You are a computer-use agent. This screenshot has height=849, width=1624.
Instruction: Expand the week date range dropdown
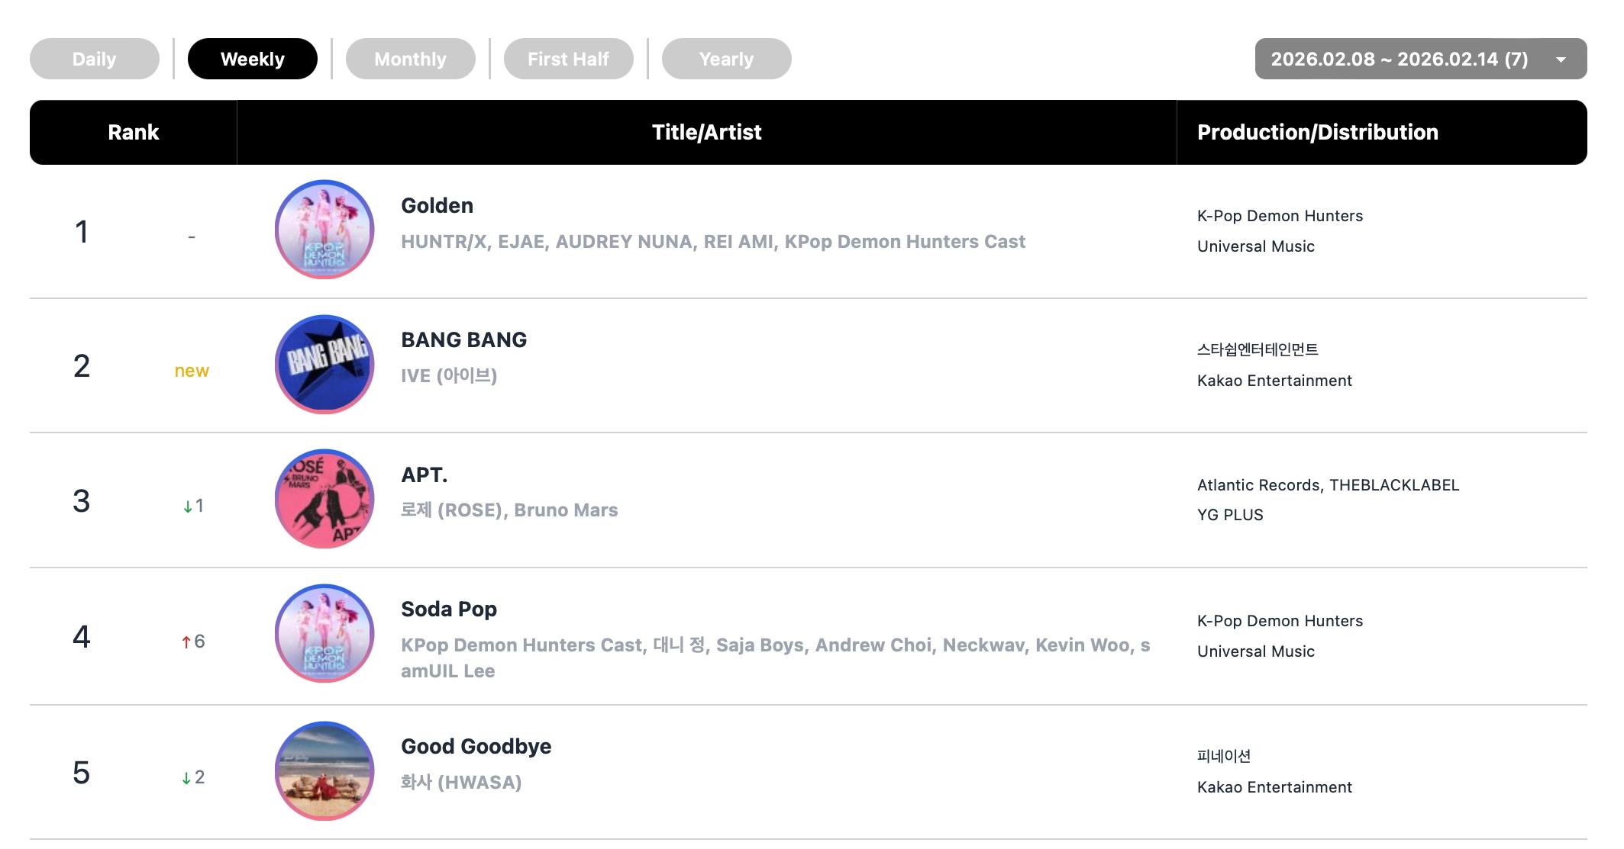[1399, 59]
